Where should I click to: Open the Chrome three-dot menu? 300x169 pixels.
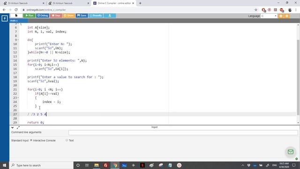[296, 10]
